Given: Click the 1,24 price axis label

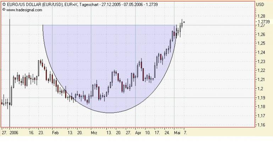Looking at the screenshot, I should [261, 52].
